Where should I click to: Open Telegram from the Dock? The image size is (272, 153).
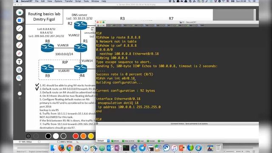[x=142, y=148]
